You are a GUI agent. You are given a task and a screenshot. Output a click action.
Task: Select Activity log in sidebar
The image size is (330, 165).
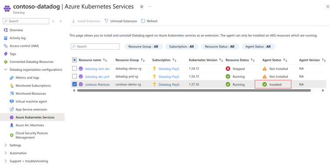(18, 38)
